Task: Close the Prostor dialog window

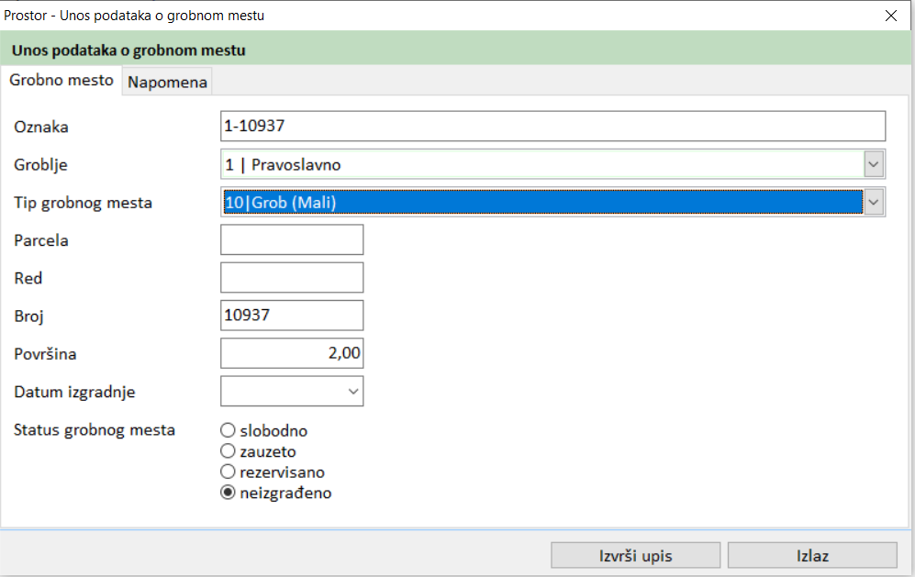Action: (890, 16)
